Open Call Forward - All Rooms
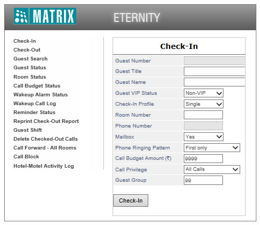Viewport: 260px width, 225px height. [x=45, y=148]
